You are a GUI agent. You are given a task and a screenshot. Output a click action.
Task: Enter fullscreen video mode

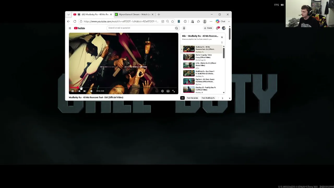point(174,91)
